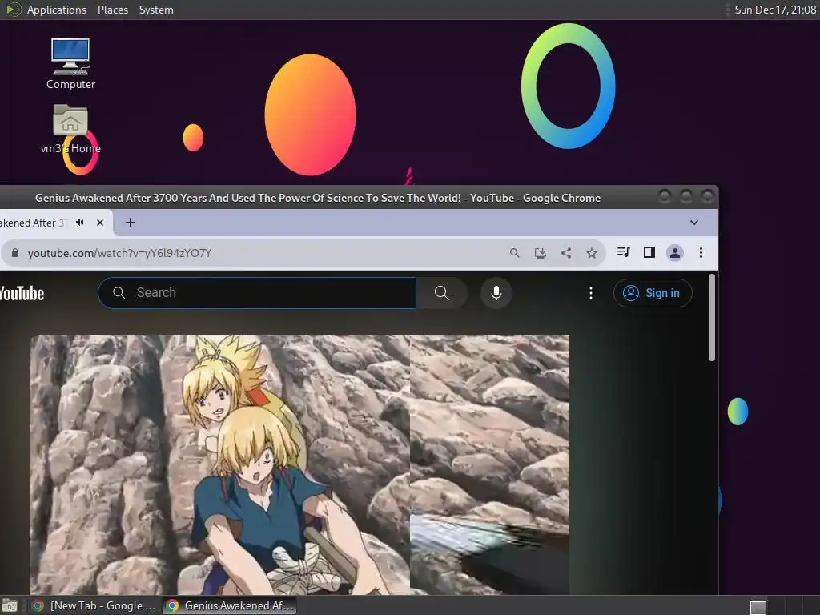Image resolution: width=820 pixels, height=615 pixels.
Task: Open YouTube settings three-dot menu
Action: click(x=591, y=293)
